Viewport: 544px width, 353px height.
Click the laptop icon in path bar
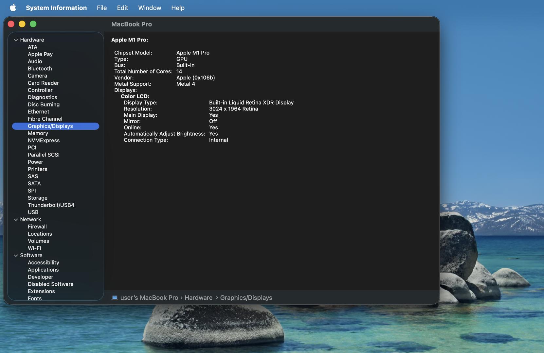tap(115, 297)
